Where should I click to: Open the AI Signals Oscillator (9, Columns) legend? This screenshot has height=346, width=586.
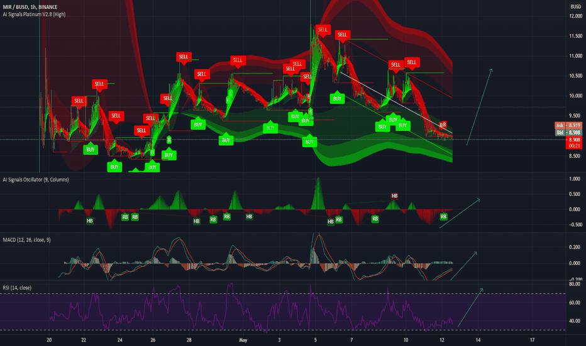click(x=36, y=179)
